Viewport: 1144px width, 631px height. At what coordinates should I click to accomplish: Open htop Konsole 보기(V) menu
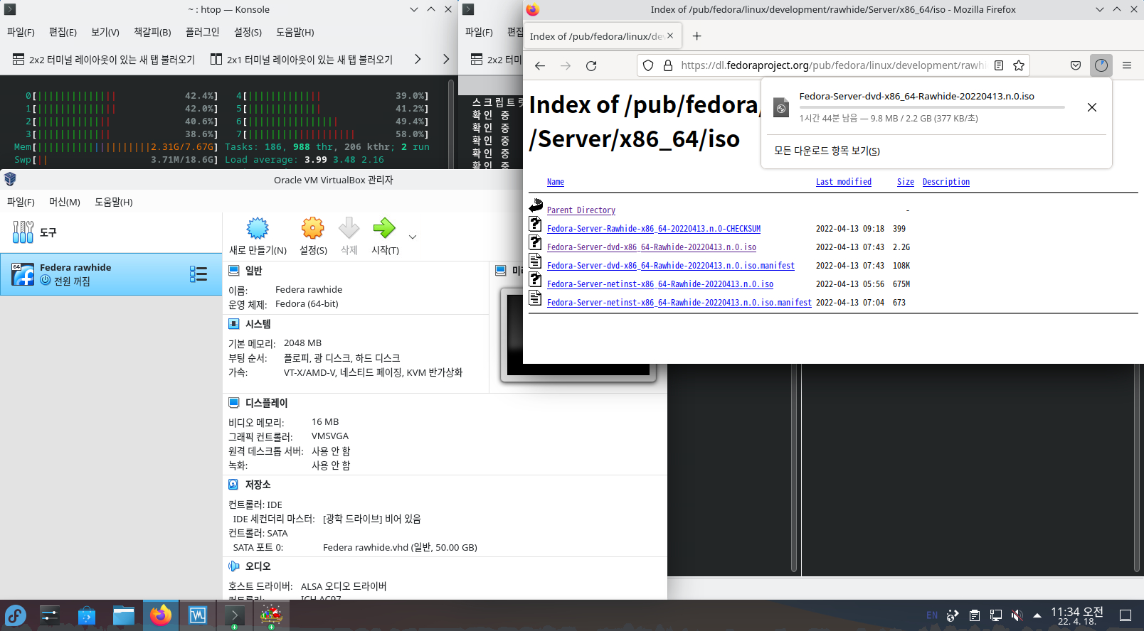tap(105, 32)
